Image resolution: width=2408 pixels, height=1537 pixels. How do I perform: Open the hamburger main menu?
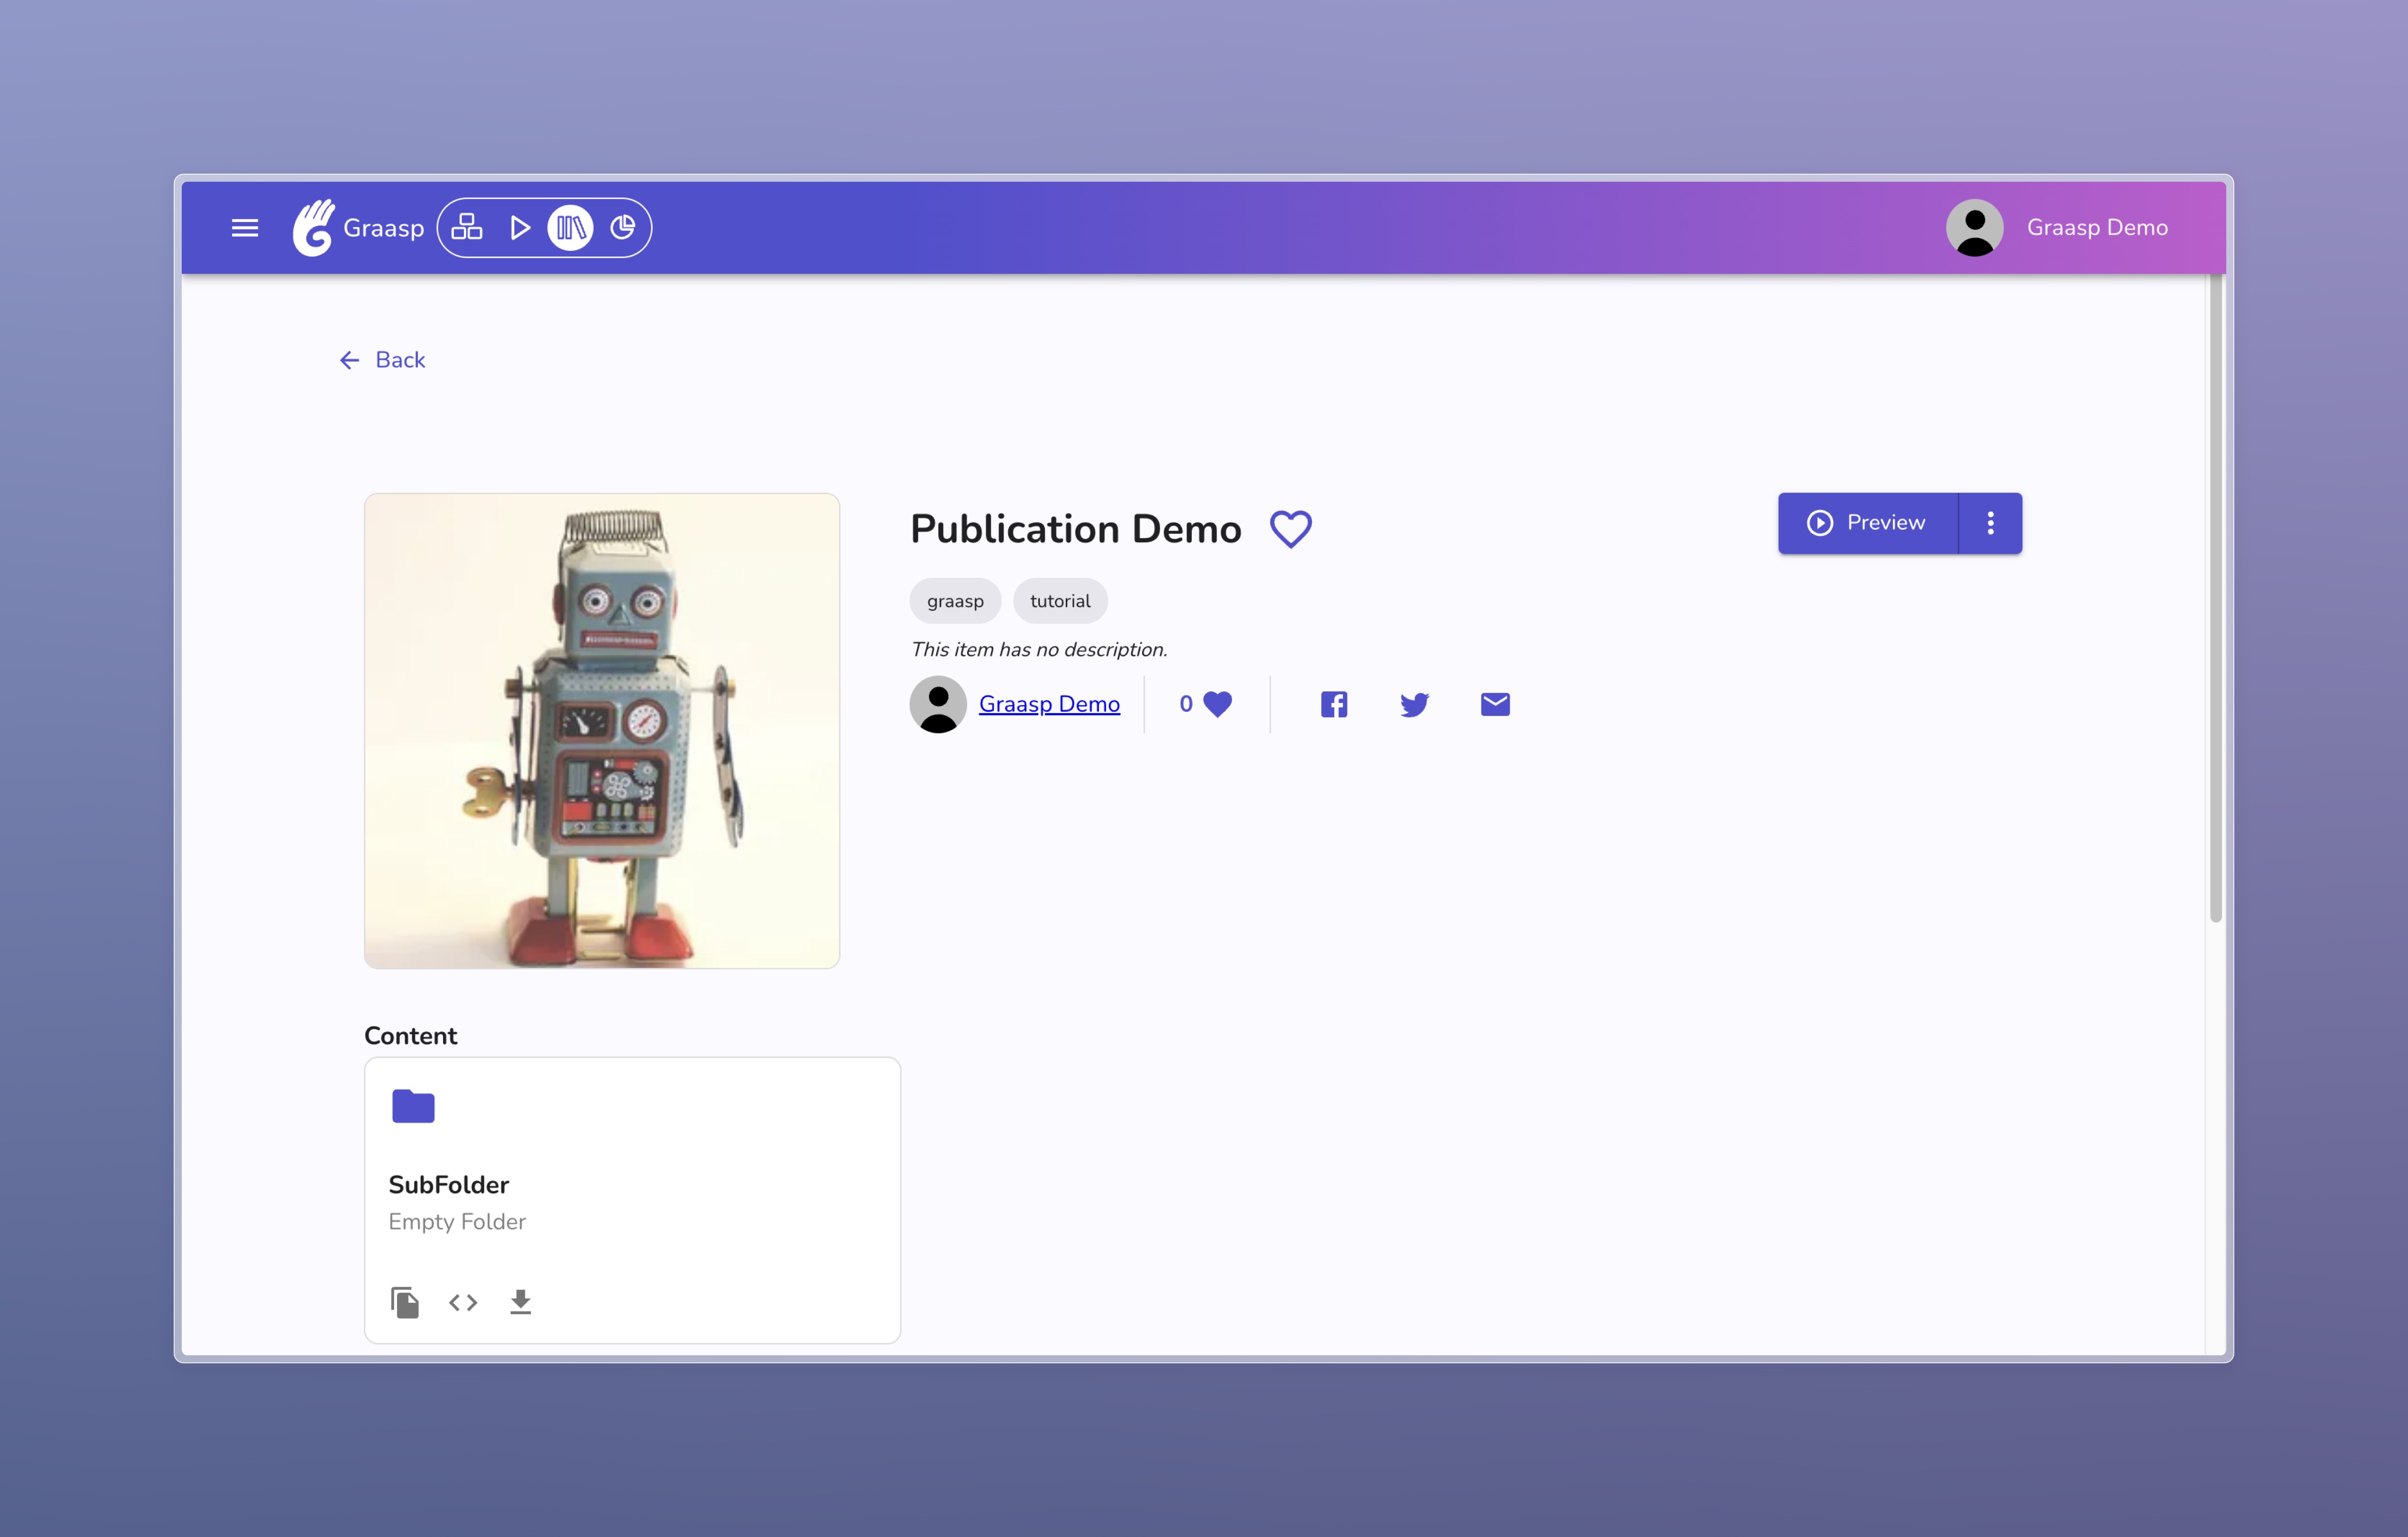coord(244,228)
